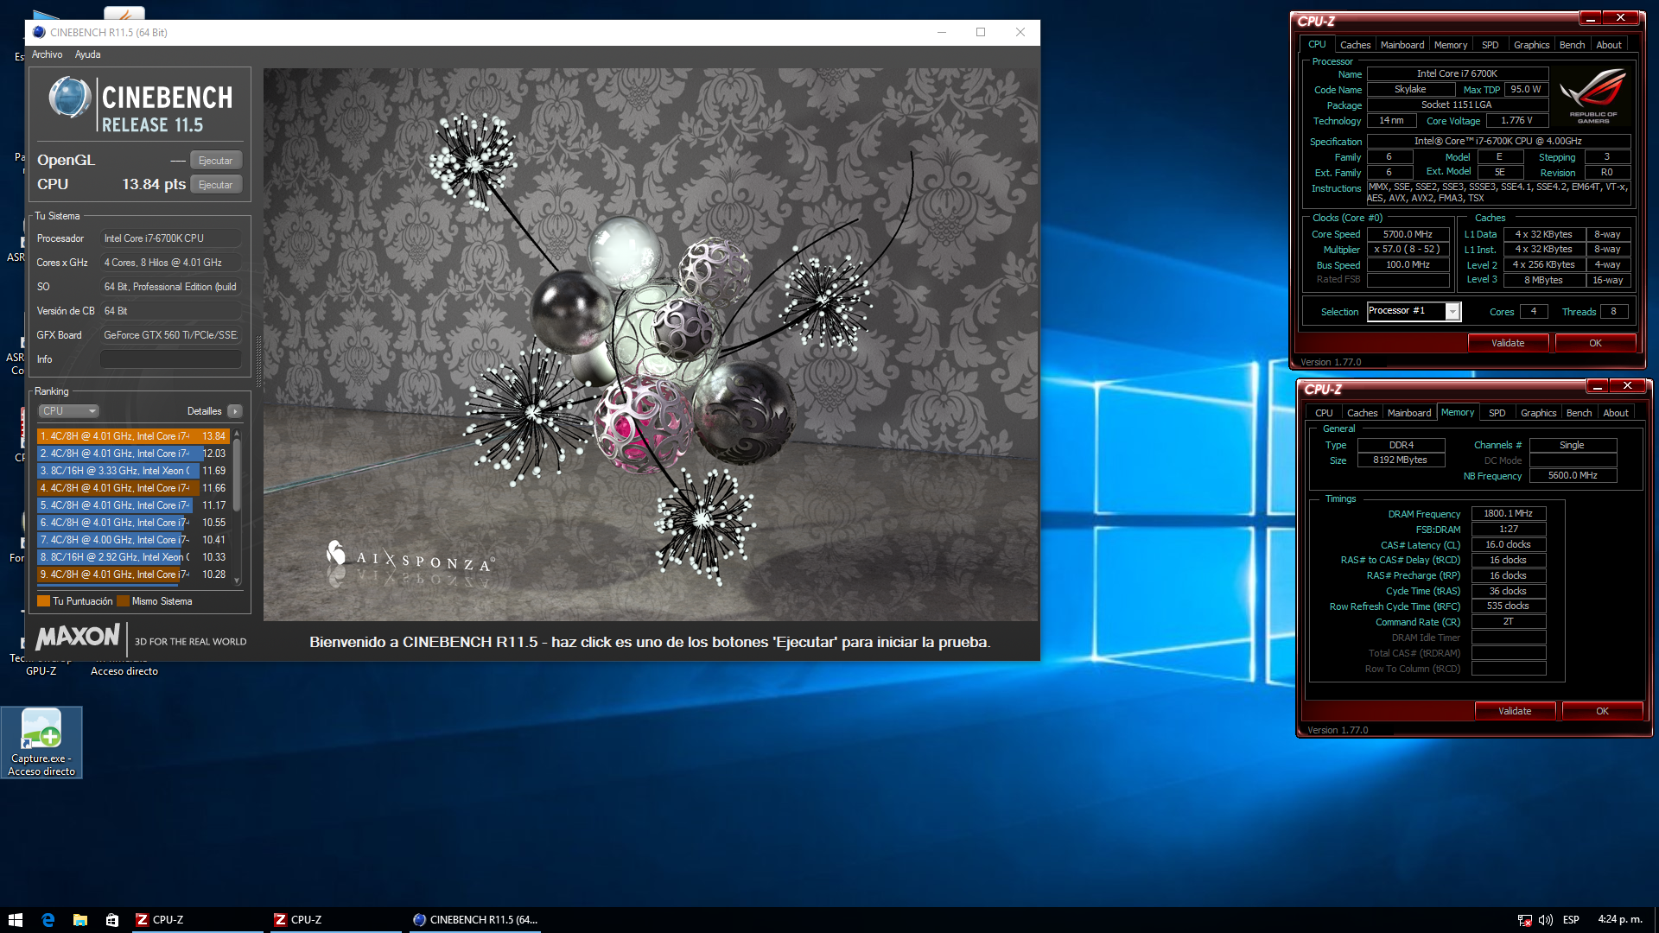Click the DRAM Frequency value 1800.1 MHz
This screenshot has width=1659, height=933.
[x=1508, y=513]
